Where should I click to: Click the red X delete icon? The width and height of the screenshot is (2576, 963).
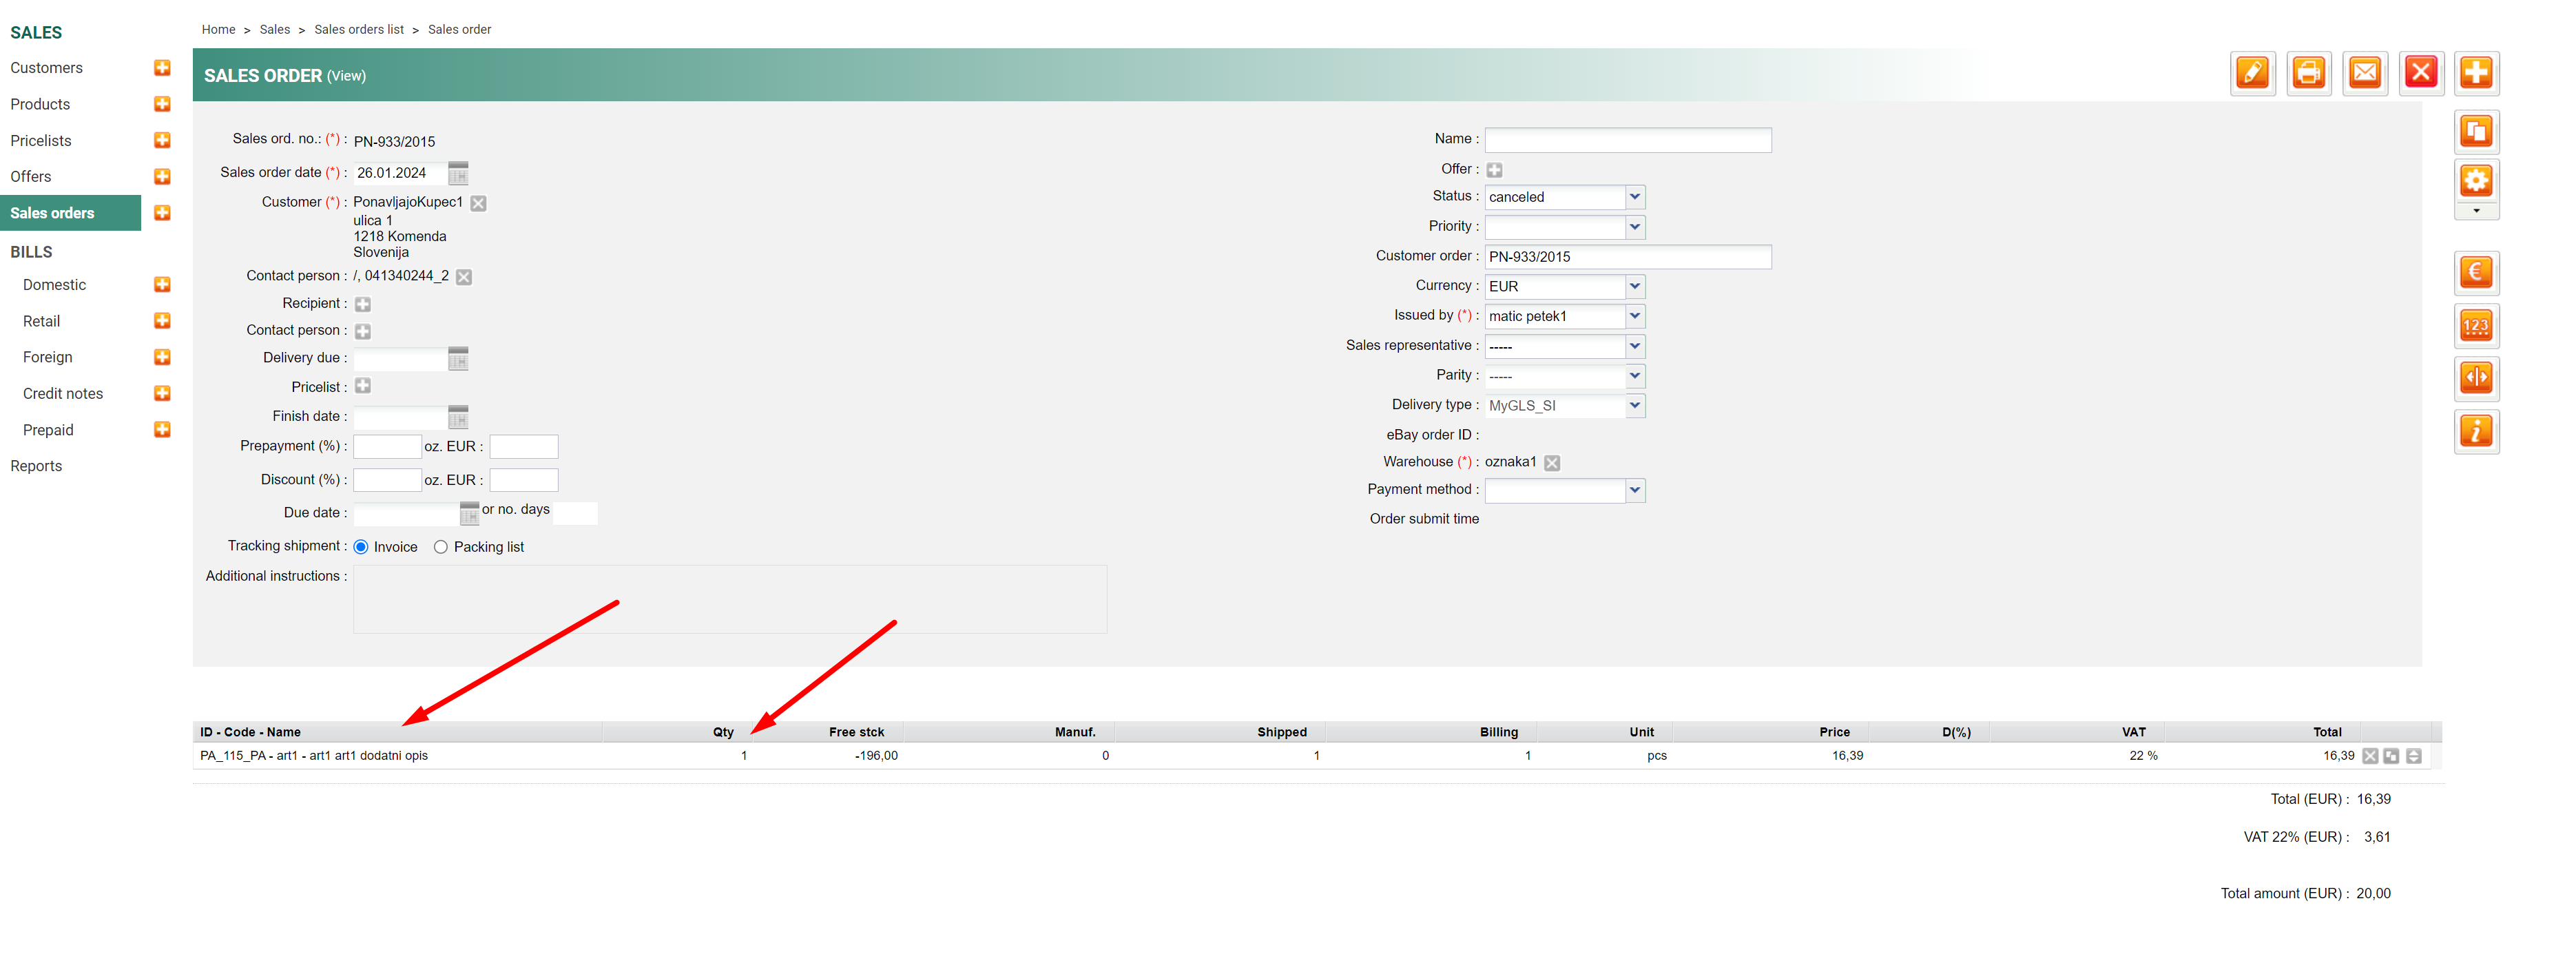point(2420,73)
